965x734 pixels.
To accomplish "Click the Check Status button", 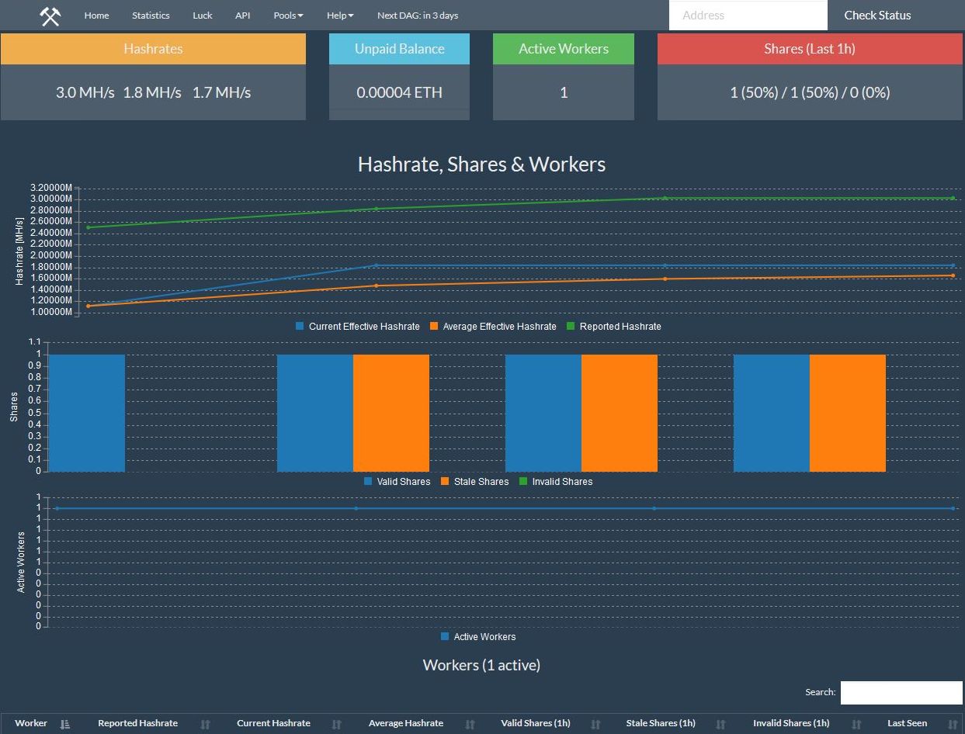I will point(876,15).
